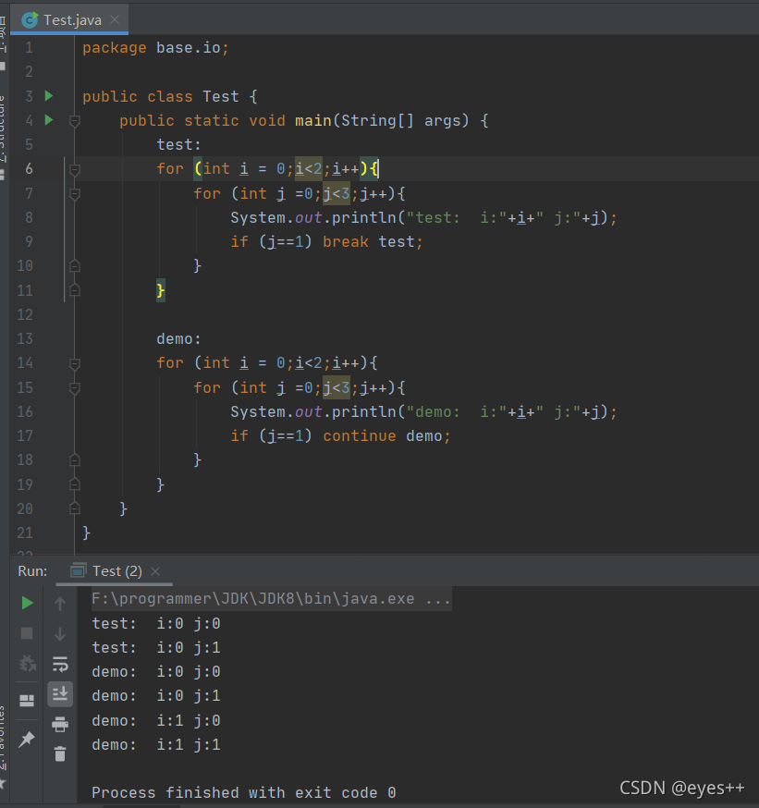
Task: Click fold end marker on line 18
Action: (75, 459)
